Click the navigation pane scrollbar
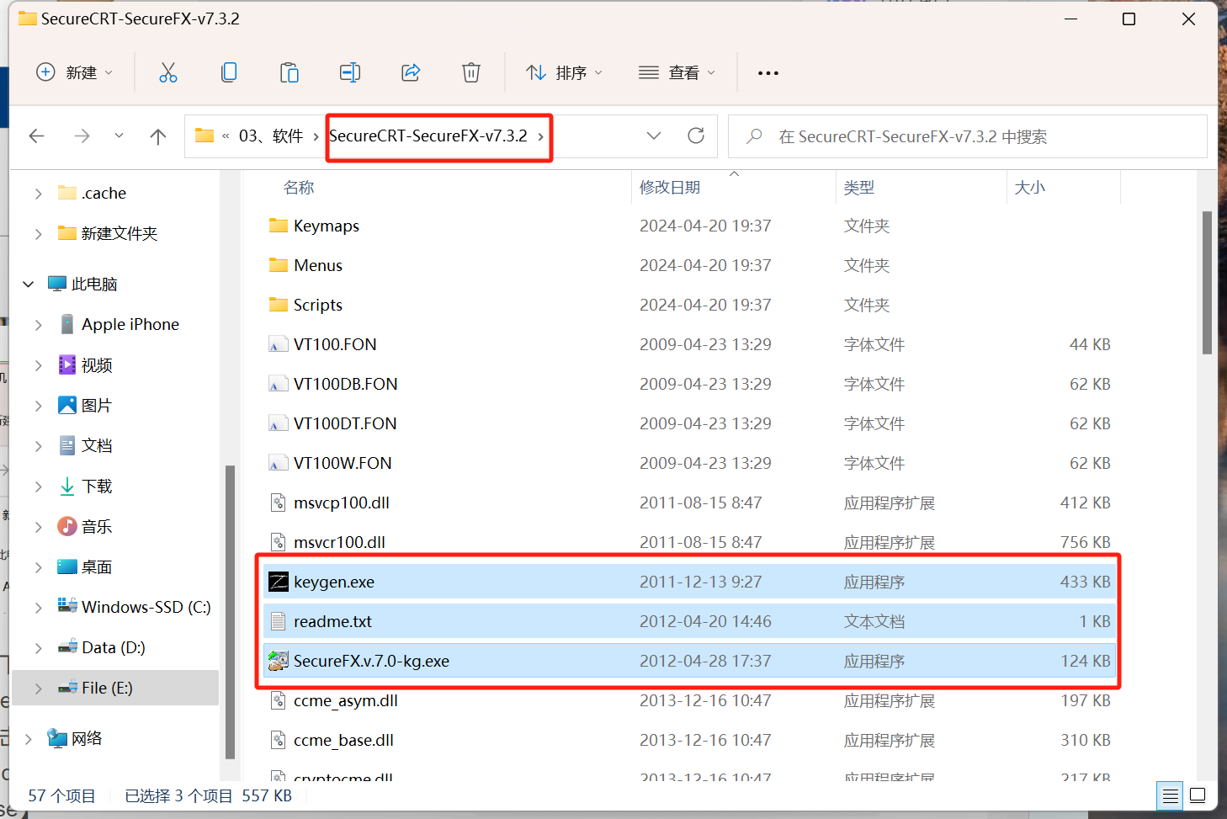The height and width of the screenshot is (819, 1227). click(230, 611)
